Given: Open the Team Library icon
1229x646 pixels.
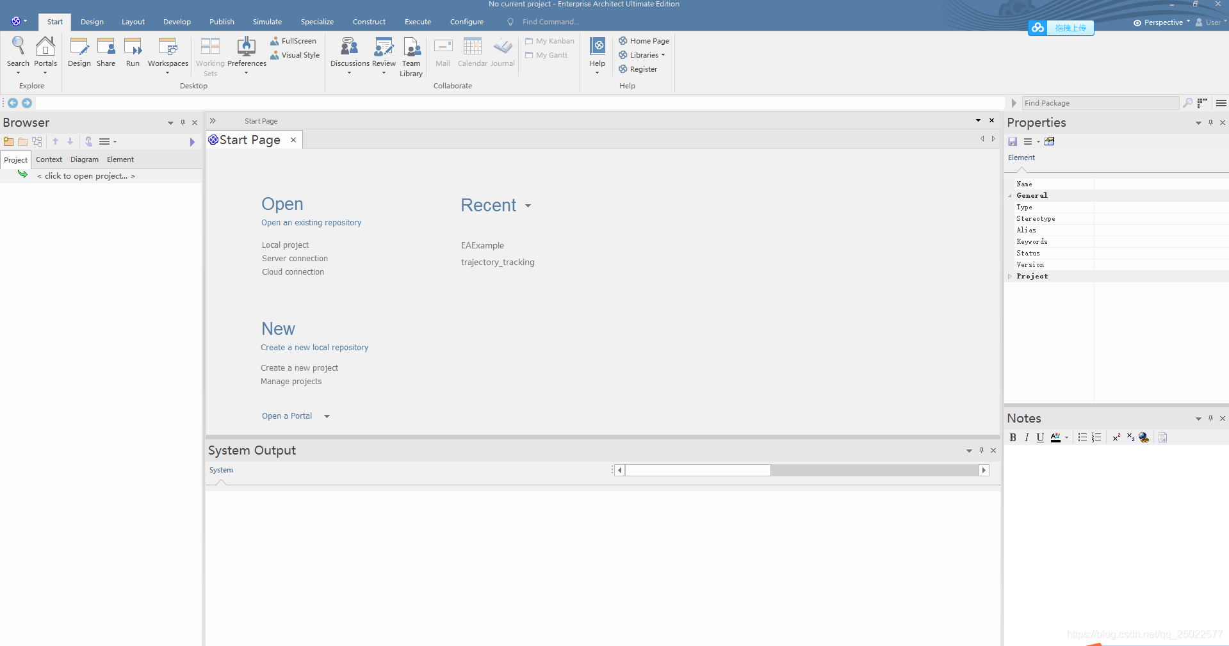Looking at the screenshot, I should (x=411, y=56).
